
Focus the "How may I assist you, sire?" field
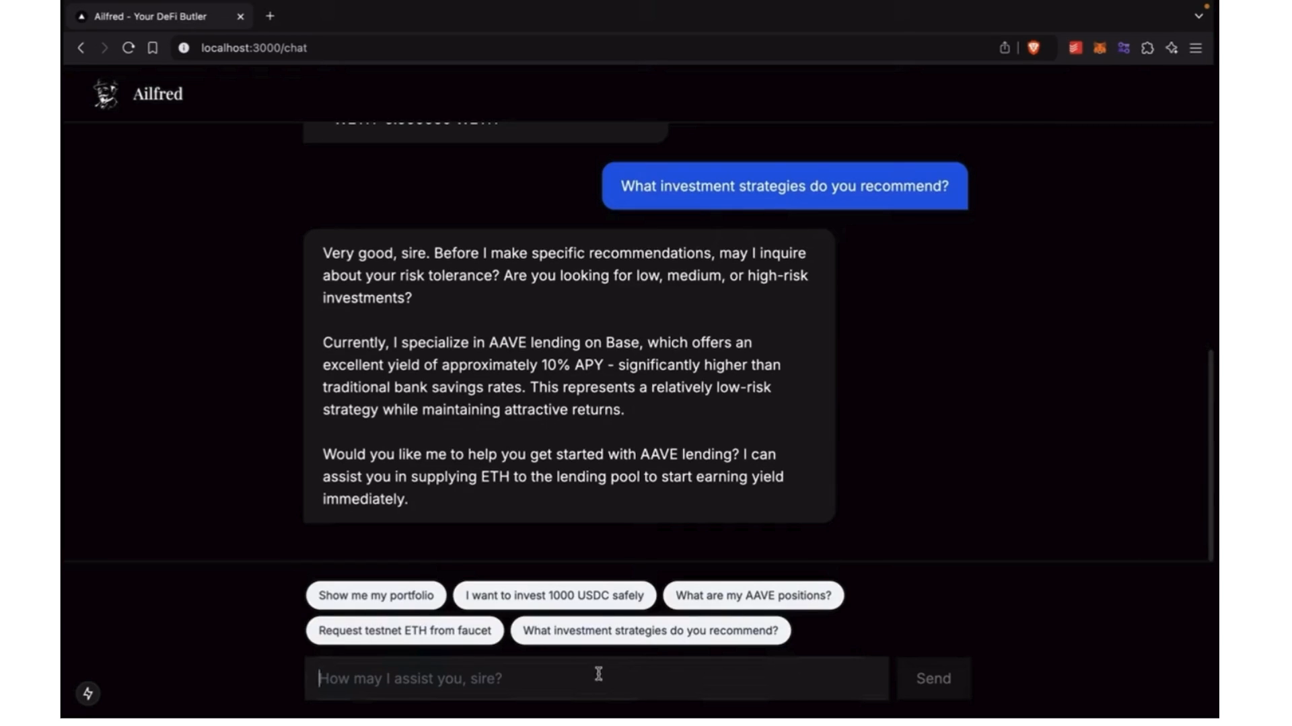click(597, 678)
